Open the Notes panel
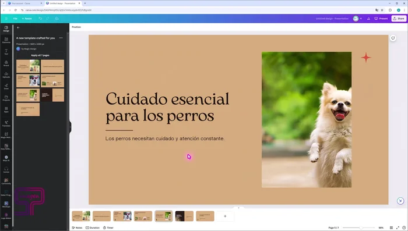The width and height of the screenshot is (408, 231). click(x=77, y=228)
